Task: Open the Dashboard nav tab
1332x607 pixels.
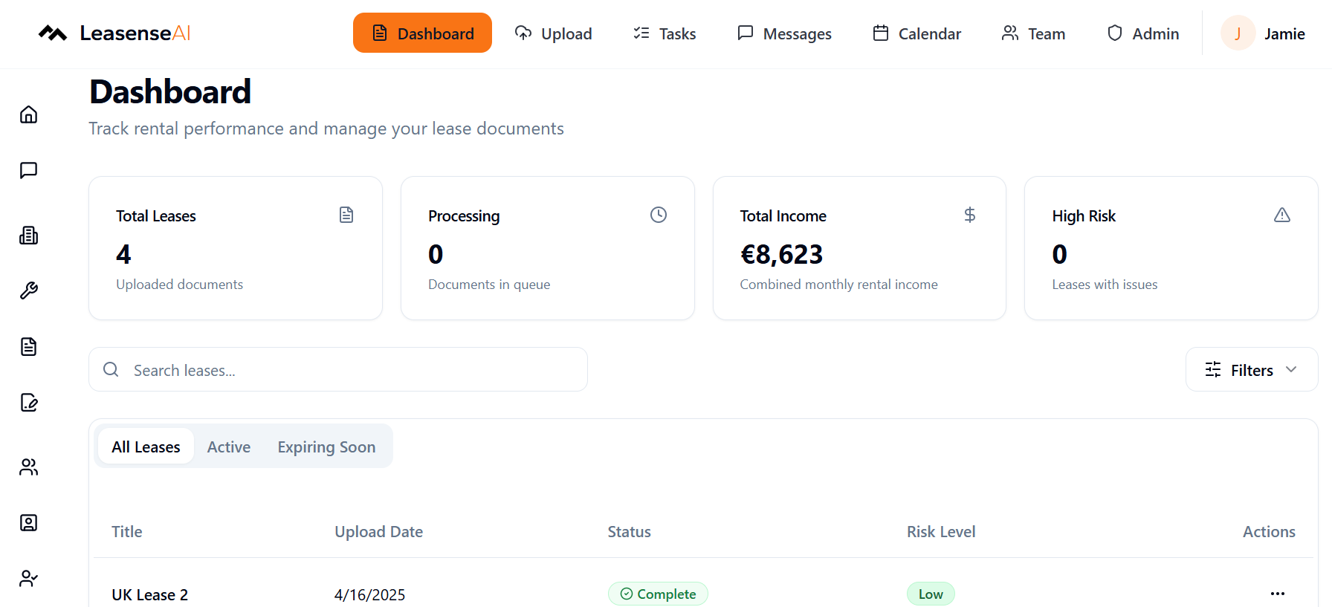Action: [x=422, y=33]
